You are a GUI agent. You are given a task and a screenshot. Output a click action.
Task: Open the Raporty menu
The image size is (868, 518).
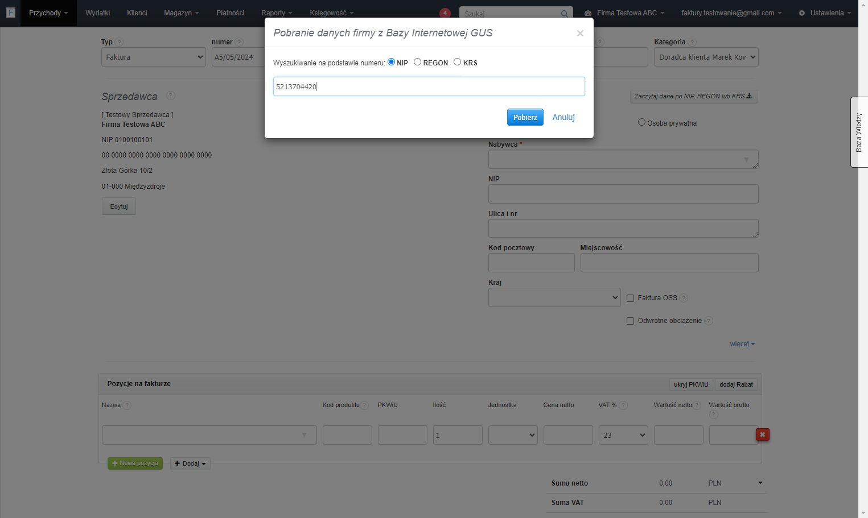(277, 13)
